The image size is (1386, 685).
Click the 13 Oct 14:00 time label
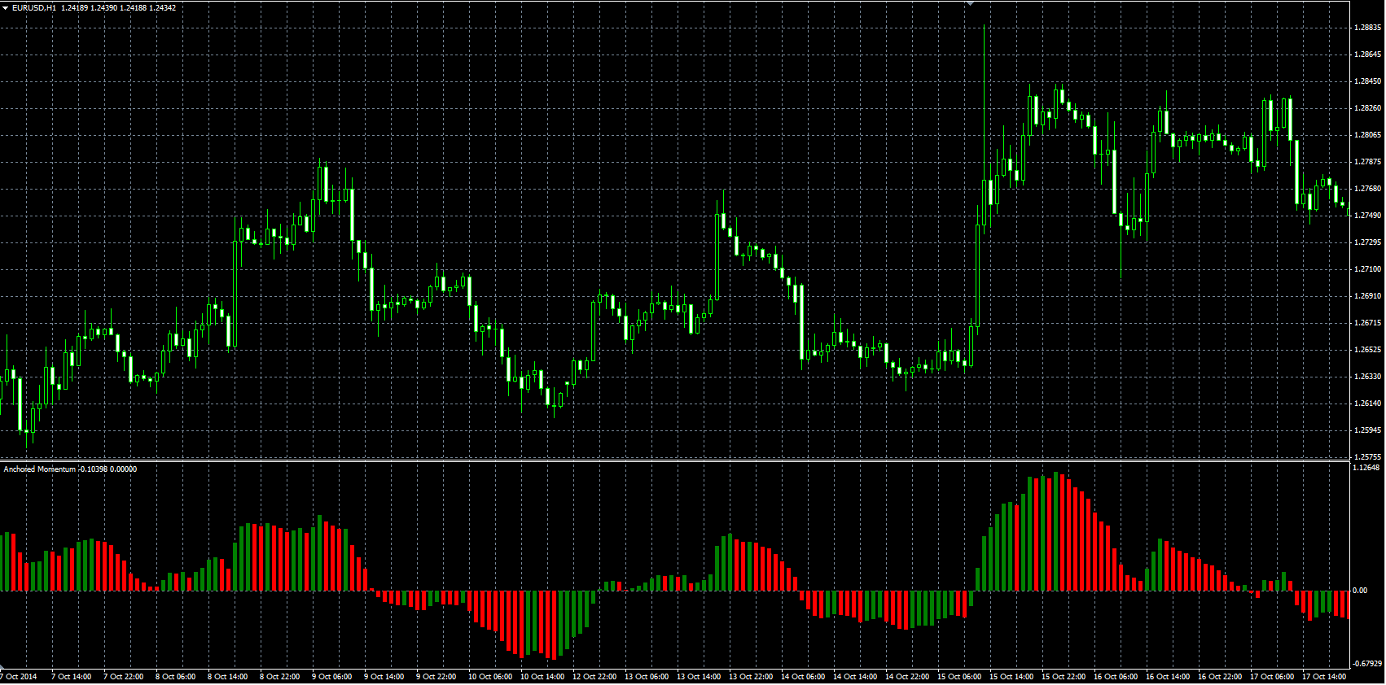pos(699,677)
